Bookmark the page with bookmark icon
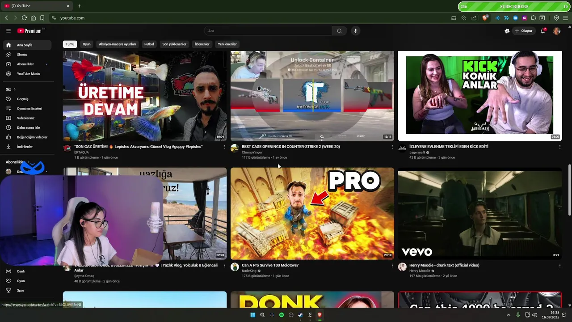The width and height of the screenshot is (572, 322). 42,18
